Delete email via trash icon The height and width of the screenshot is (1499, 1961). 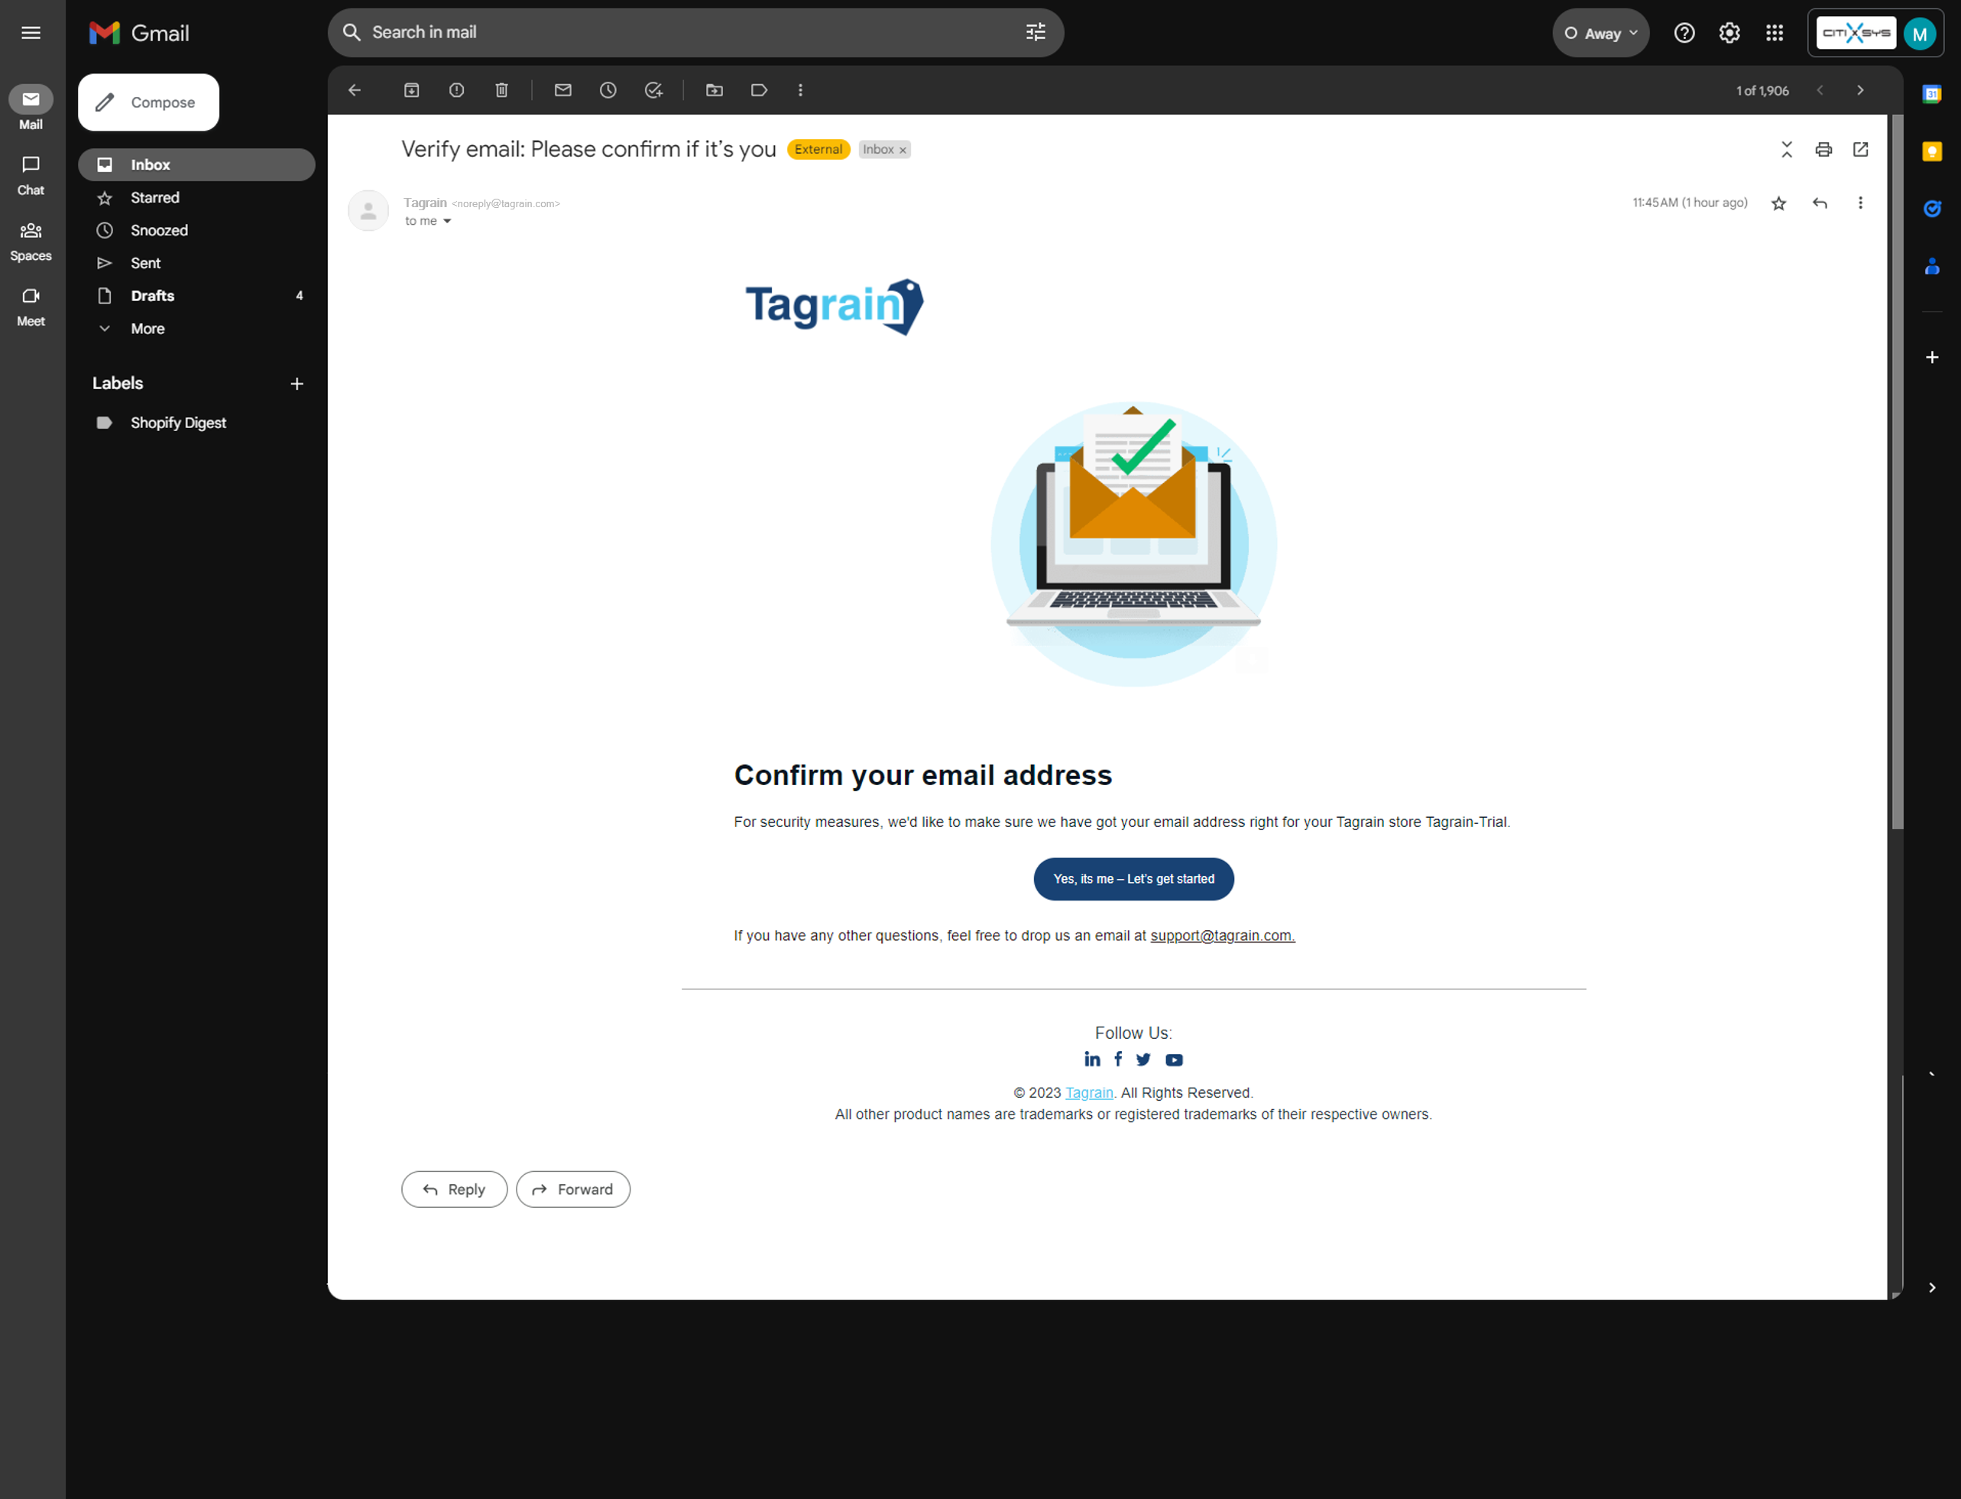[501, 90]
